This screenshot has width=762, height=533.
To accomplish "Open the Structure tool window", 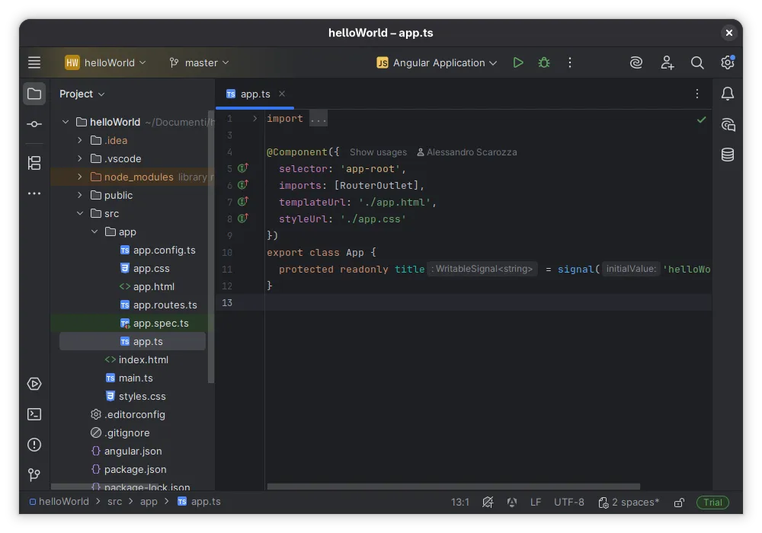I will [x=34, y=163].
